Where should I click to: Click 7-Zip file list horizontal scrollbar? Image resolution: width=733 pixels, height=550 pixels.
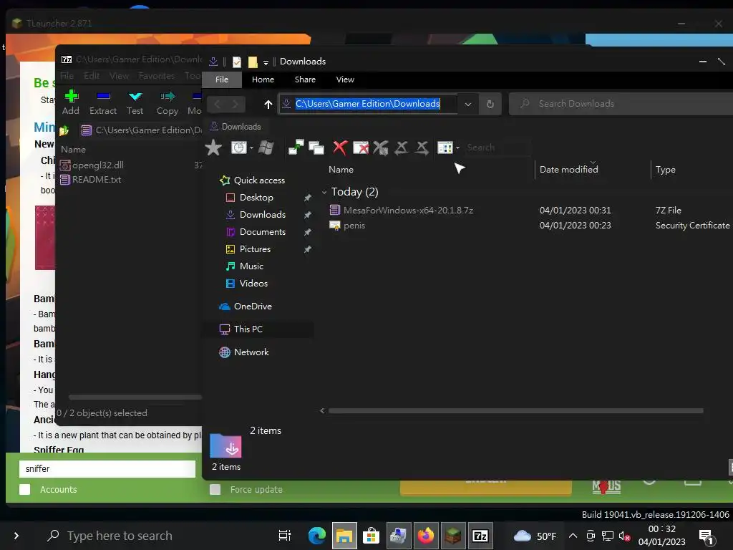135,397
